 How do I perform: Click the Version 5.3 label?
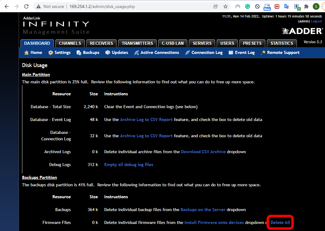(313, 42)
